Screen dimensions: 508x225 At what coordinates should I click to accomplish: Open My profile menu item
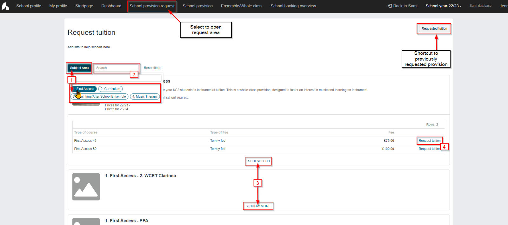coord(58,6)
